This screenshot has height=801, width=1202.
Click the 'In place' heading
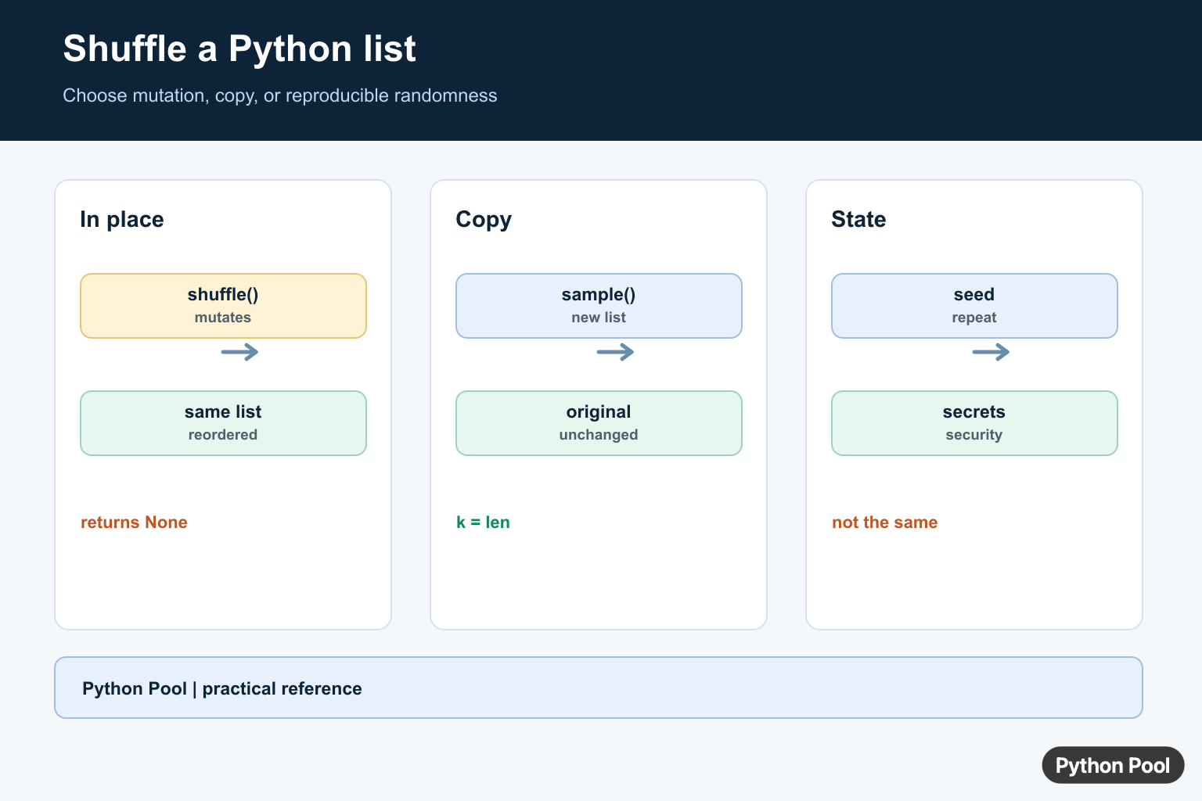pos(122,219)
